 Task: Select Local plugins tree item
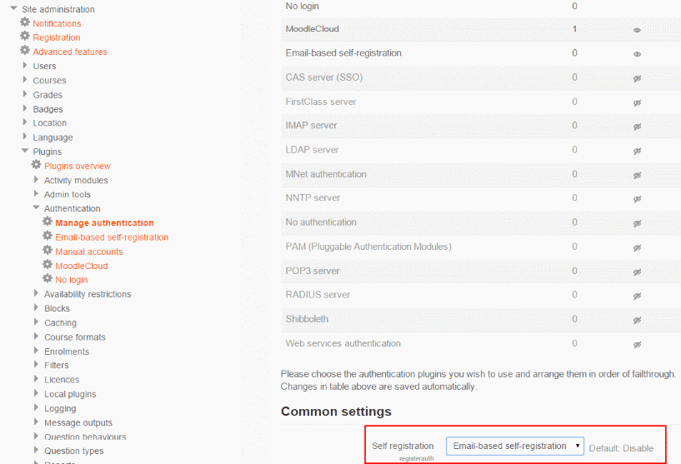70,394
